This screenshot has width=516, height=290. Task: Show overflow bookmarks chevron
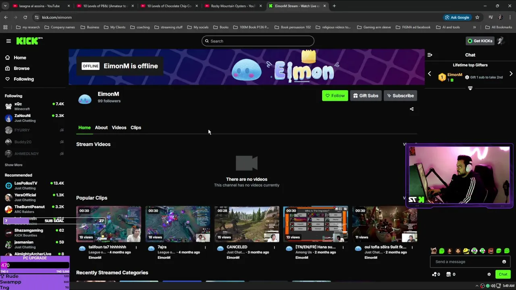(474, 27)
